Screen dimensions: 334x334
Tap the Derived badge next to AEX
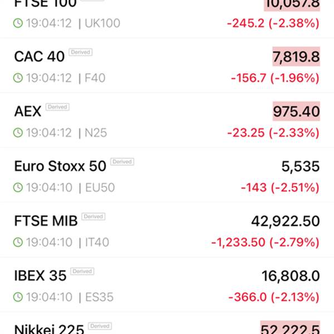[x=57, y=107]
